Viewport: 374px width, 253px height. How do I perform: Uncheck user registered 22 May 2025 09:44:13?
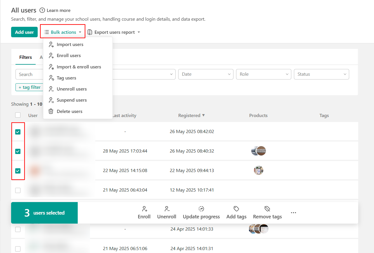point(18,171)
